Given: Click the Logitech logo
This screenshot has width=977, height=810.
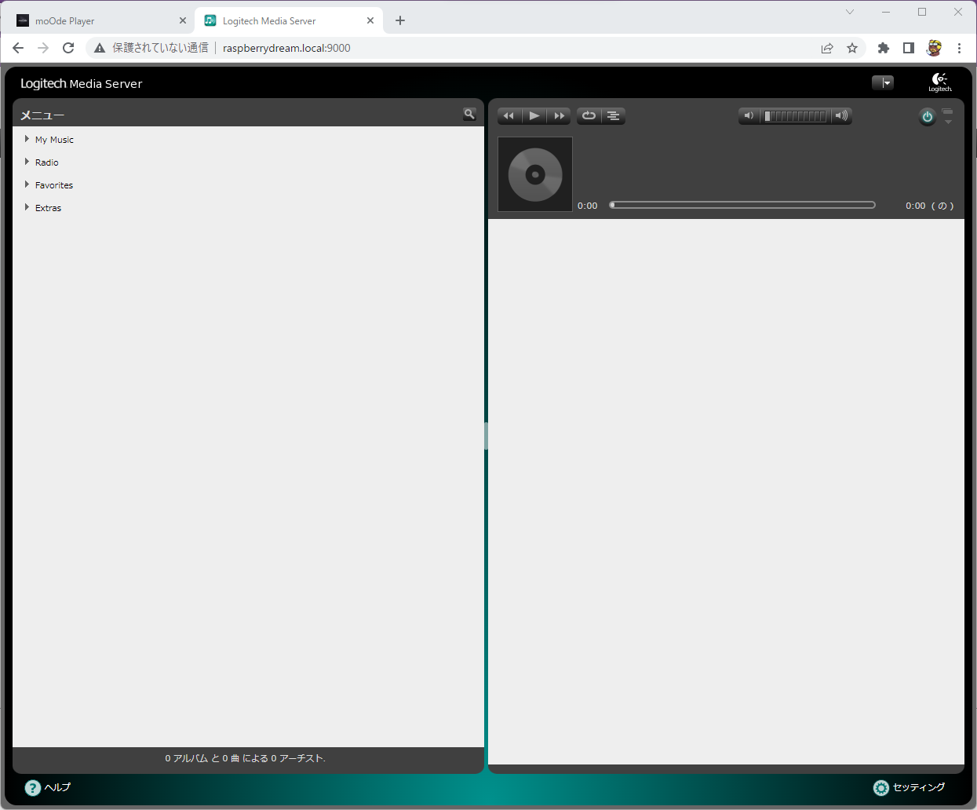Looking at the screenshot, I should pos(940,82).
